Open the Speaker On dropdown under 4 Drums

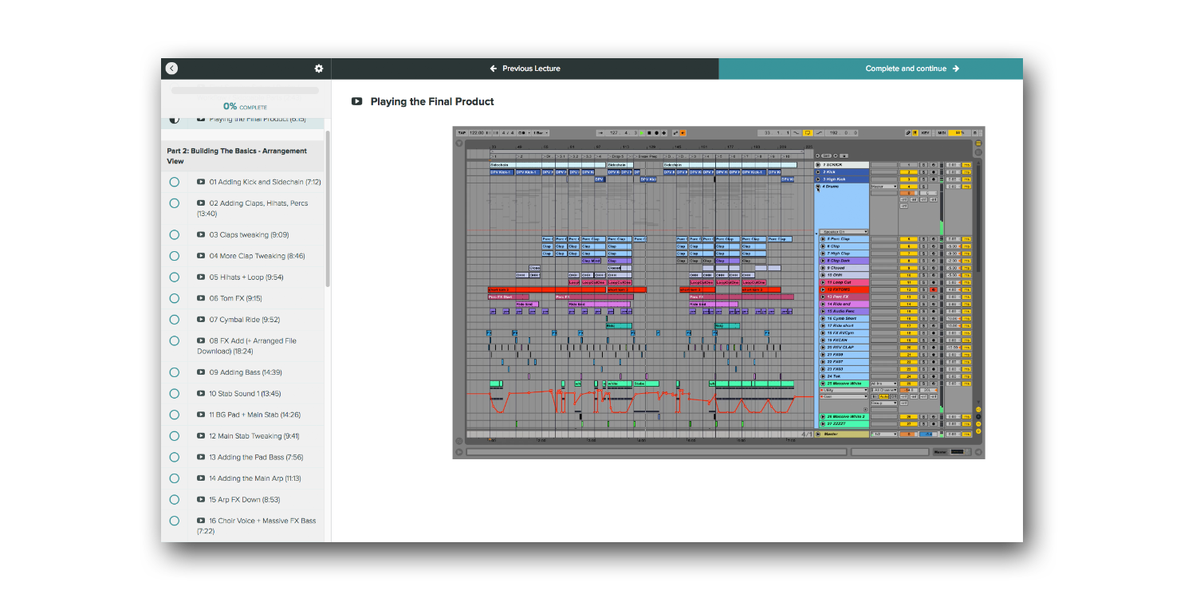844,231
